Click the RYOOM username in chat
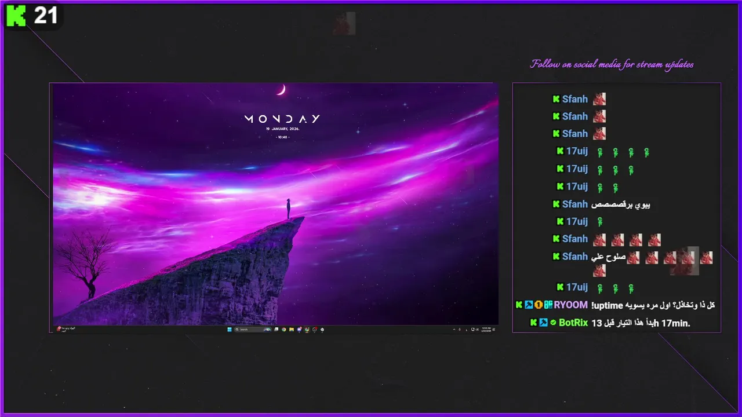Viewport: 742px width, 417px height. (x=570, y=305)
